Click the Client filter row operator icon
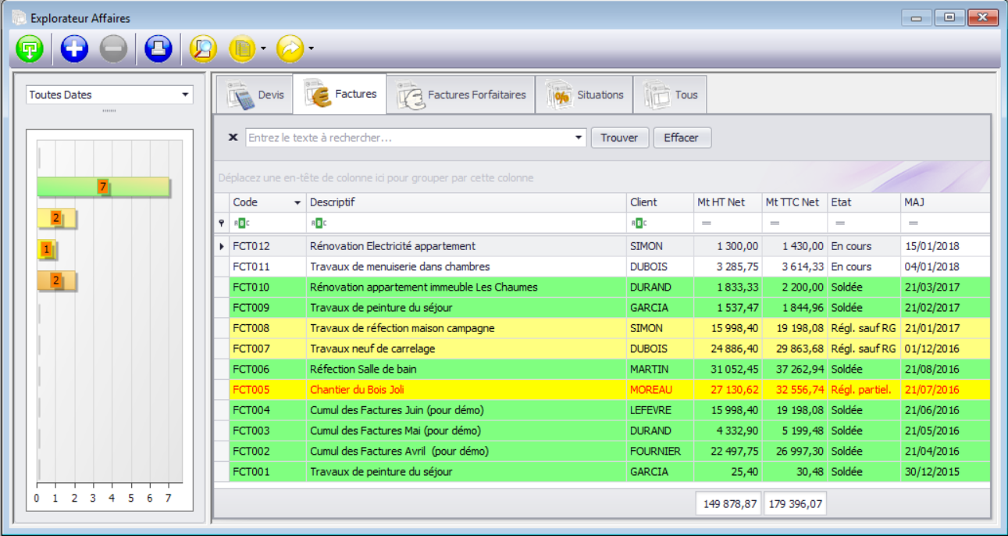Screen dimensions: 1008x536 (x=638, y=223)
